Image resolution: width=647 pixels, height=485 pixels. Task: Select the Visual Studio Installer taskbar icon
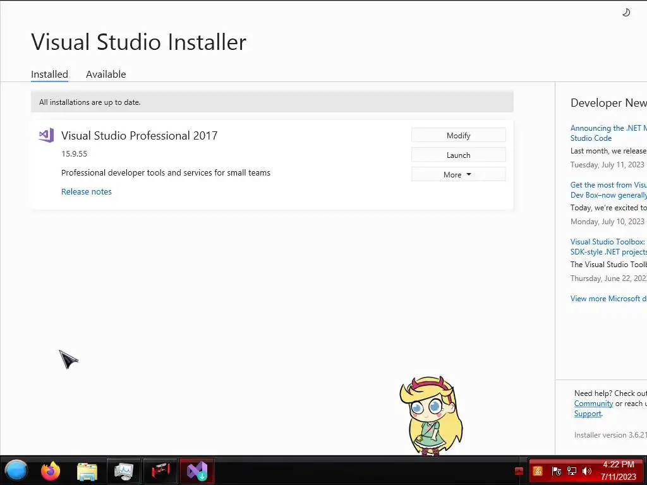tap(197, 471)
